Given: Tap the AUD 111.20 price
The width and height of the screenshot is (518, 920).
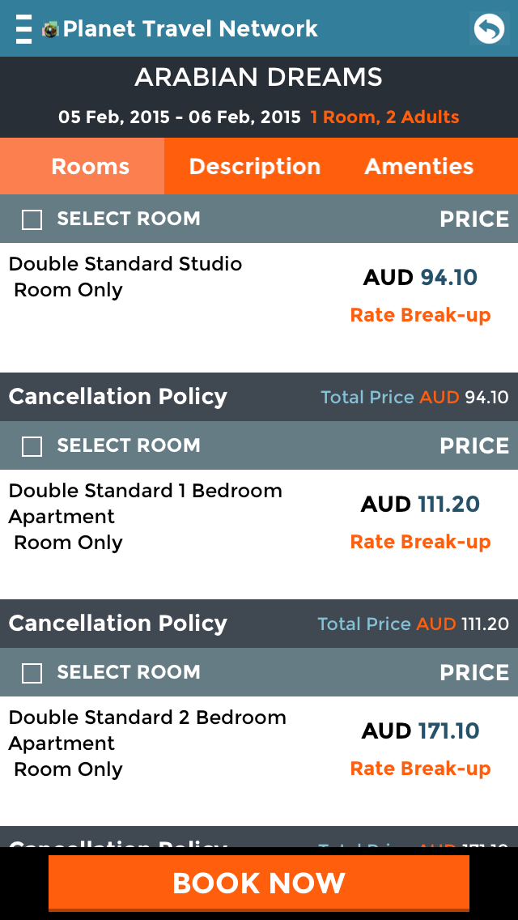Looking at the screenshot, I should [420, 505].
